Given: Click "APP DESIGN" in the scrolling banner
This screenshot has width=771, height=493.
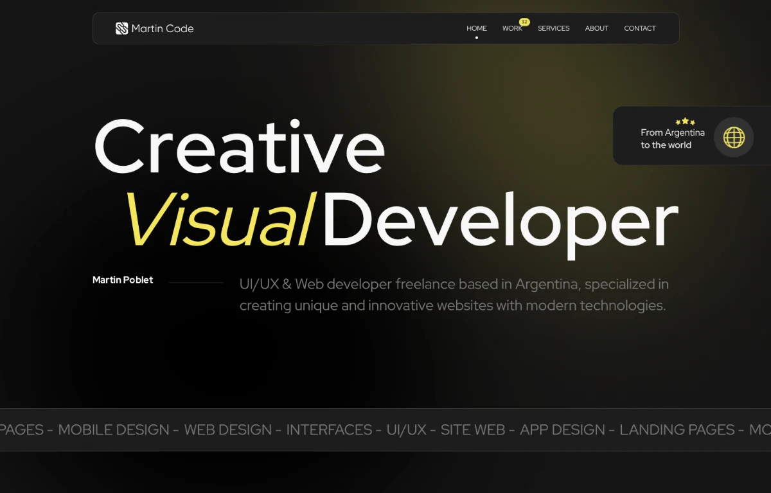Looking at the screenshot, I should pyautogui.click(x=562, y=430).
